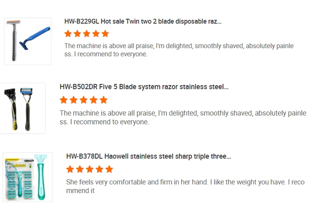Click the fifth star of the HW-B378DL rating

[x=109, y=169]
